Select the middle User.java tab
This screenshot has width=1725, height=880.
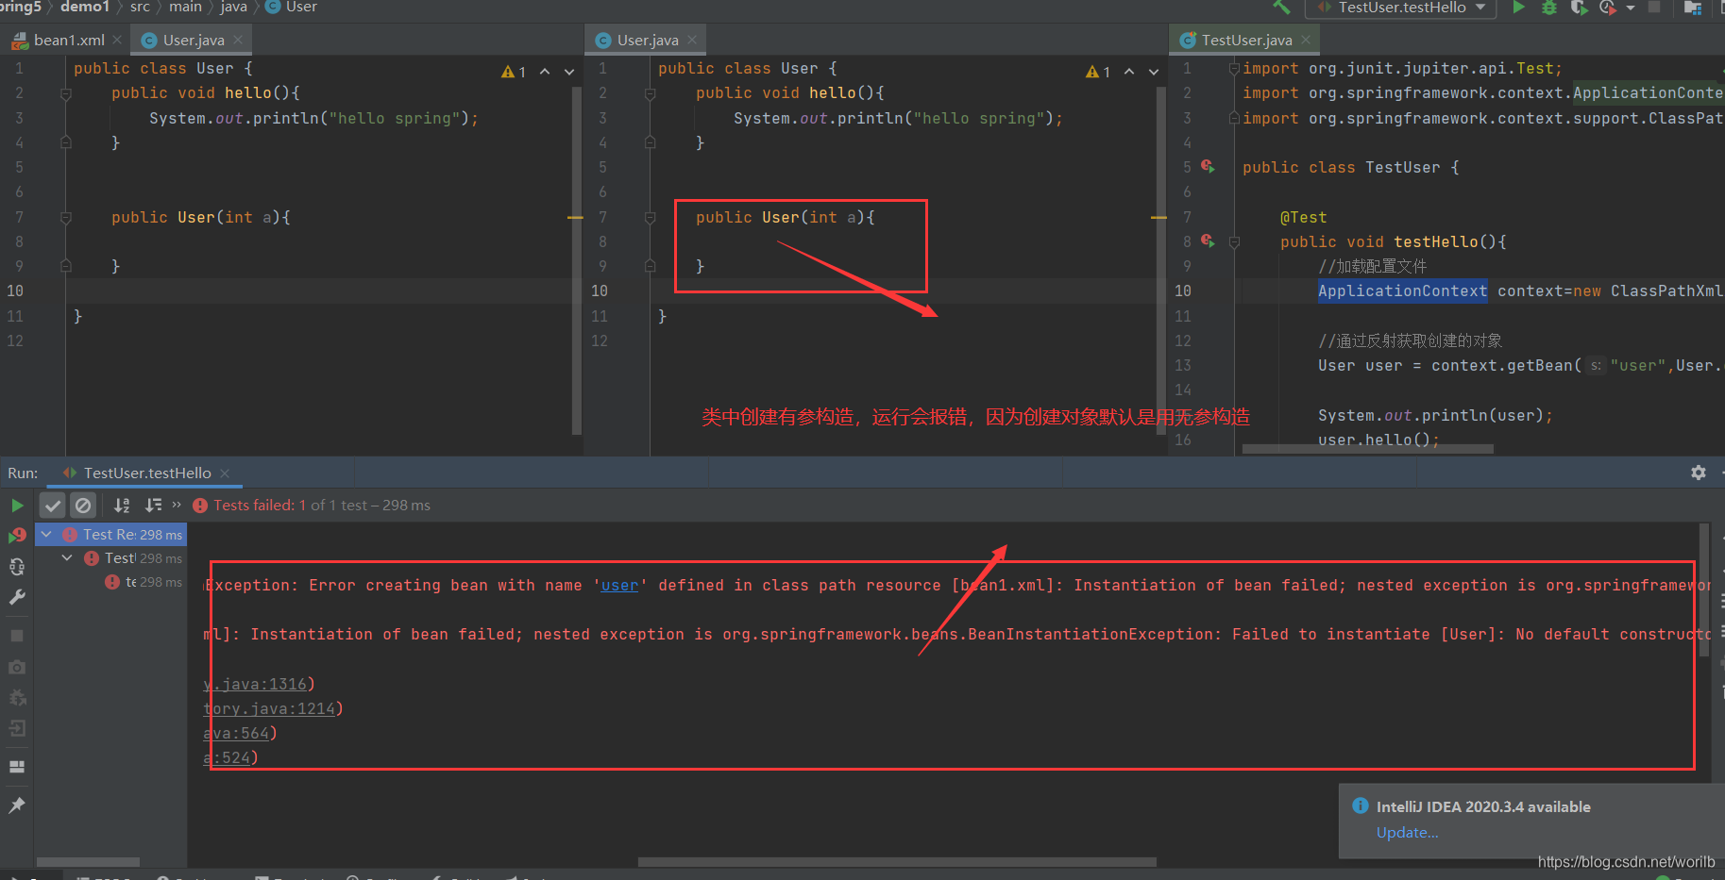point(647,40)
